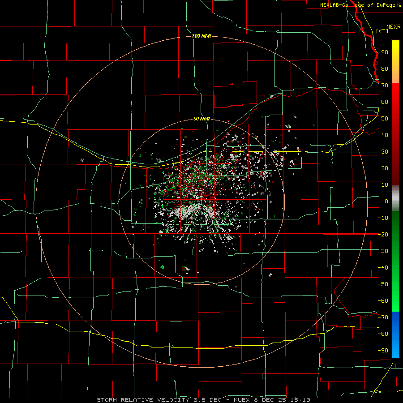Viewport: 403px width, 403px height.
Task: Click the -80 value on the velocity scale
Action: [x=383, y=334]
